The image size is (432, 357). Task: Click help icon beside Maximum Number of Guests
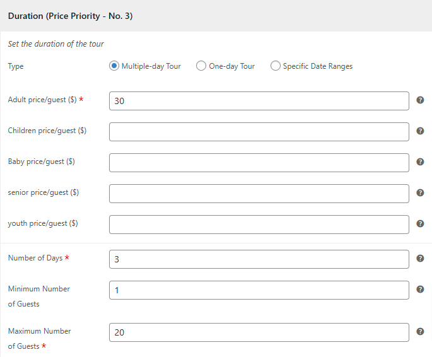[420, 332]
